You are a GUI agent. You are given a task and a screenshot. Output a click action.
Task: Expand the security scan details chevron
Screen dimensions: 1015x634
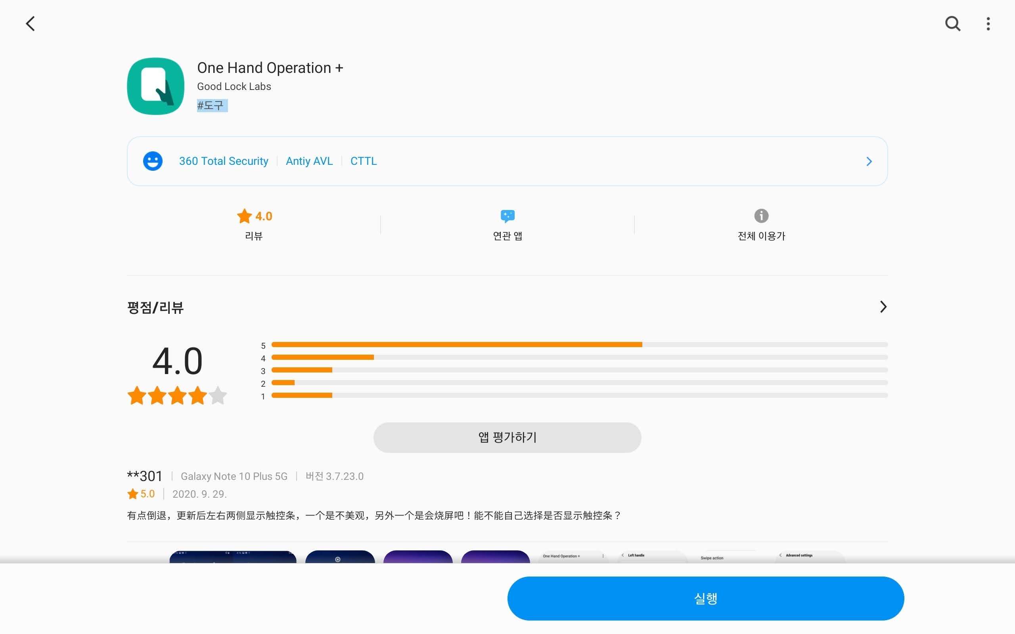[869, 161]
